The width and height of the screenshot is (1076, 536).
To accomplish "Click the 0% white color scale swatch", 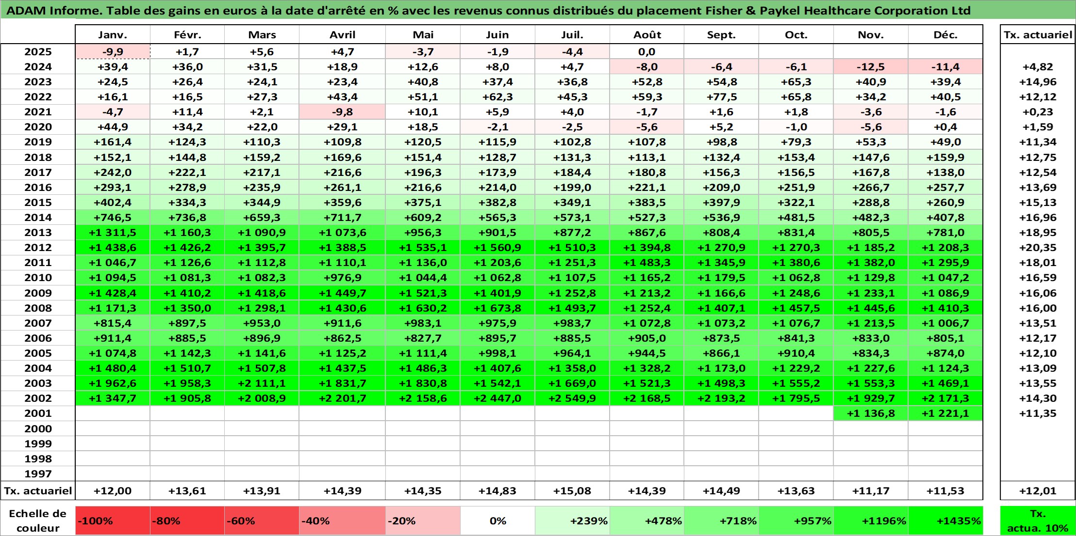I will tap(497, 521).
